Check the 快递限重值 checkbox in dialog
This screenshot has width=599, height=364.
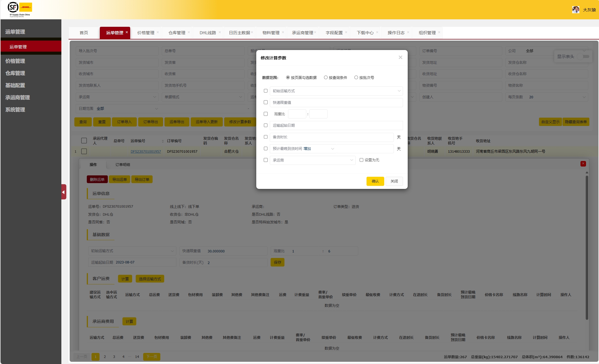266,102
